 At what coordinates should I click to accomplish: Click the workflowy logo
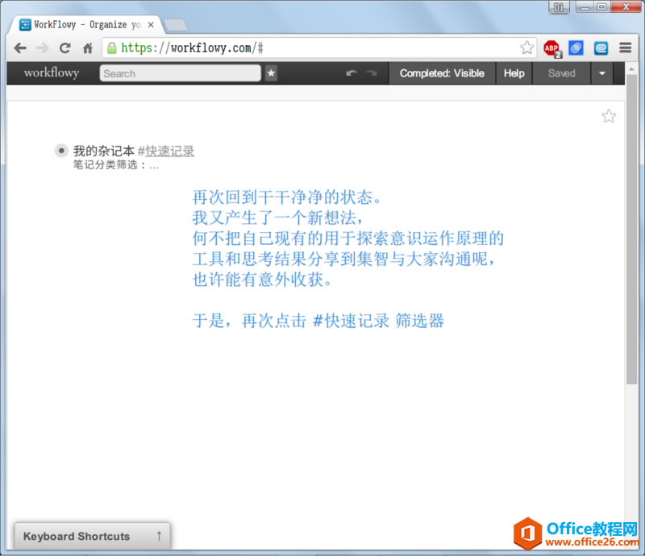52,73
